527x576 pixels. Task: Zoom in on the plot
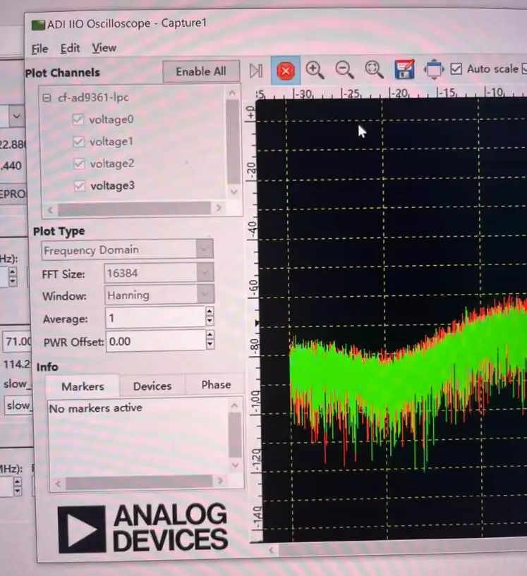point(315,70)
